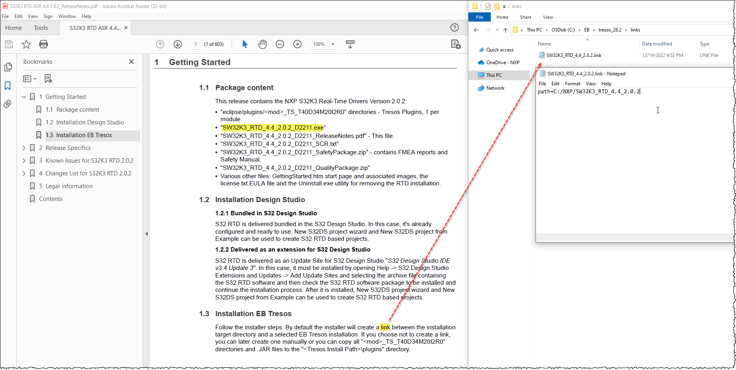Select the Bookmarks panel icon in sidebar
The width and height of the screenshot is (736, 370).
[x=8, y=85]
